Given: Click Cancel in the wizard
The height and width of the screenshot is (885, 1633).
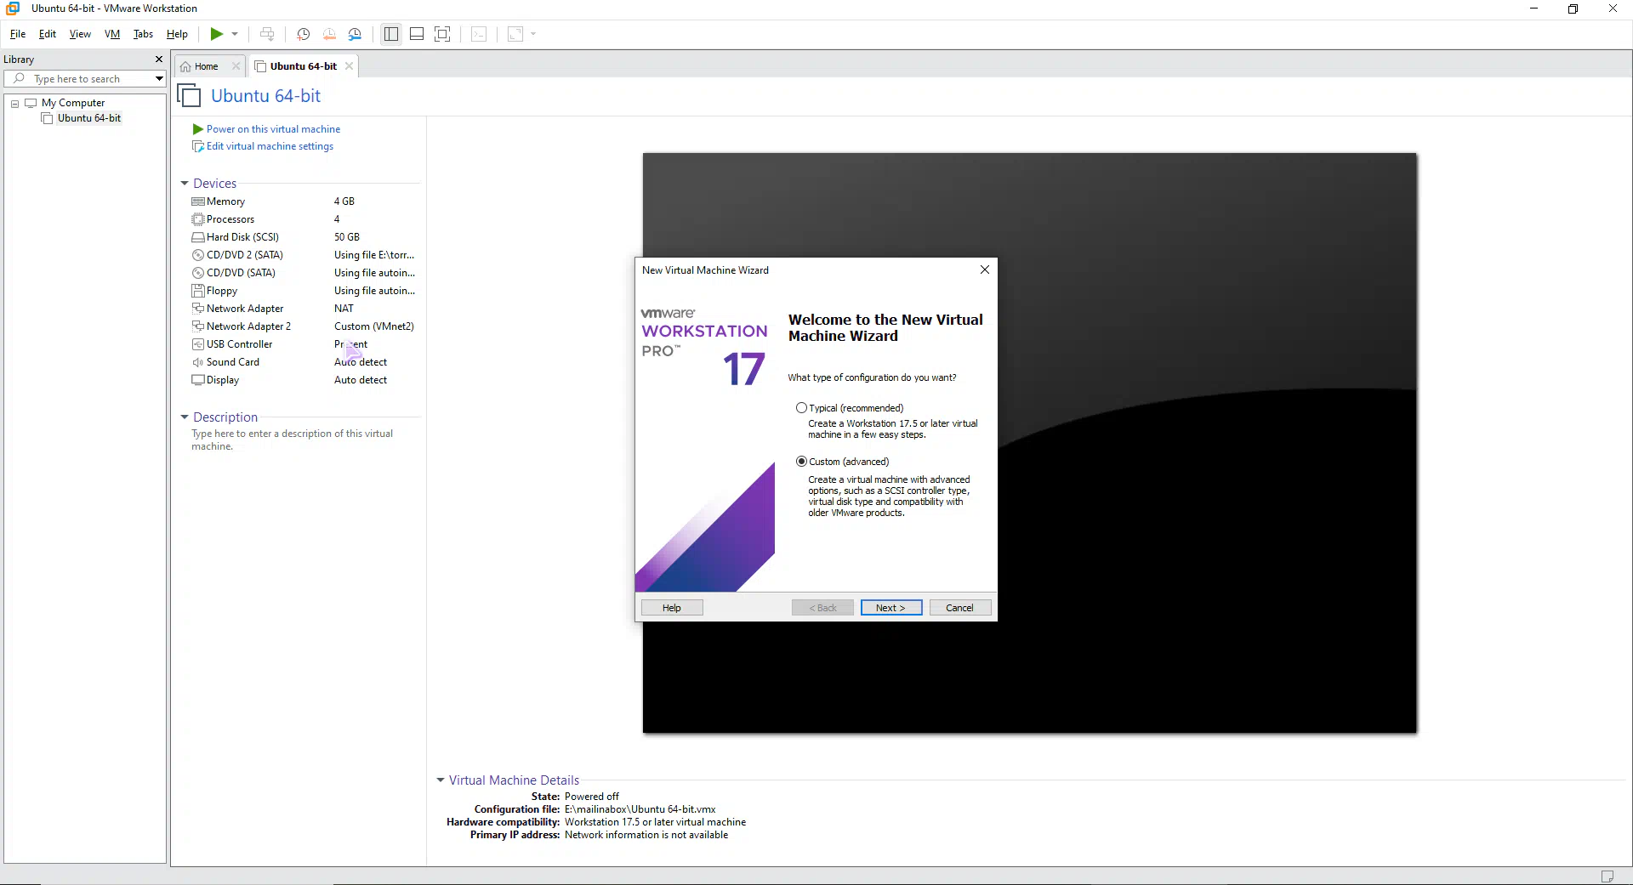Looking at the screenshot, I should click(959, 608).
